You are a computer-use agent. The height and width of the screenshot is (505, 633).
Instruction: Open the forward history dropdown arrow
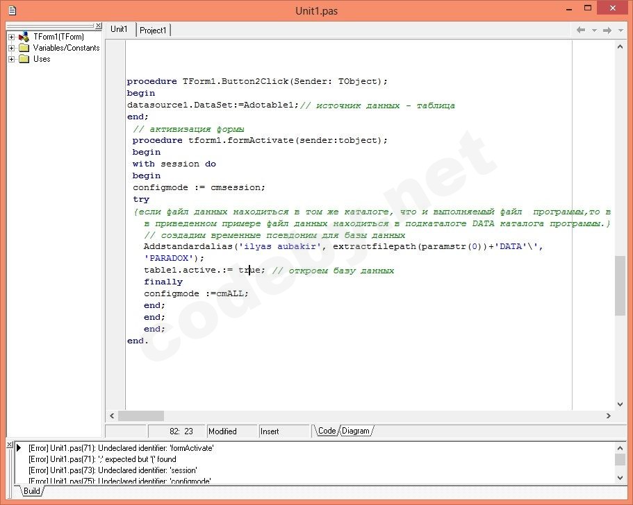620,31
